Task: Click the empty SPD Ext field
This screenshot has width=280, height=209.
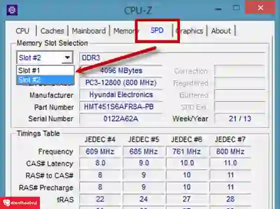Action: click(240, 107)
